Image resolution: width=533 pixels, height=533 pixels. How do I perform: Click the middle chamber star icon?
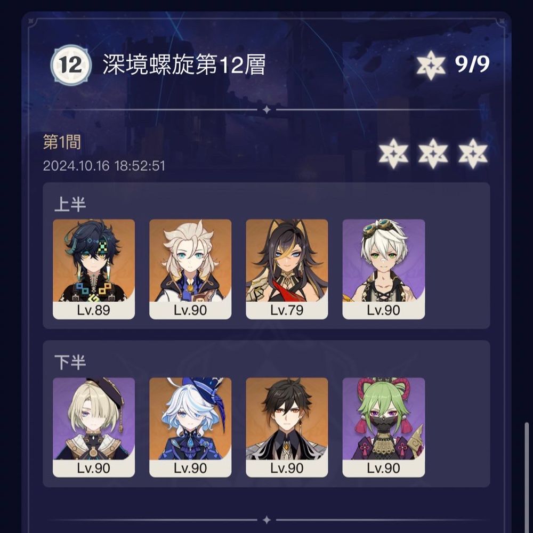pos(433,154)
